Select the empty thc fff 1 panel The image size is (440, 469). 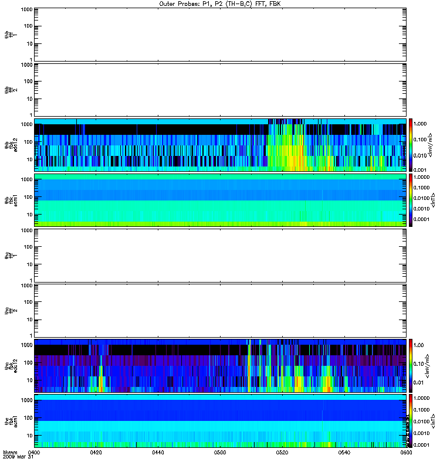coord(221,256)
